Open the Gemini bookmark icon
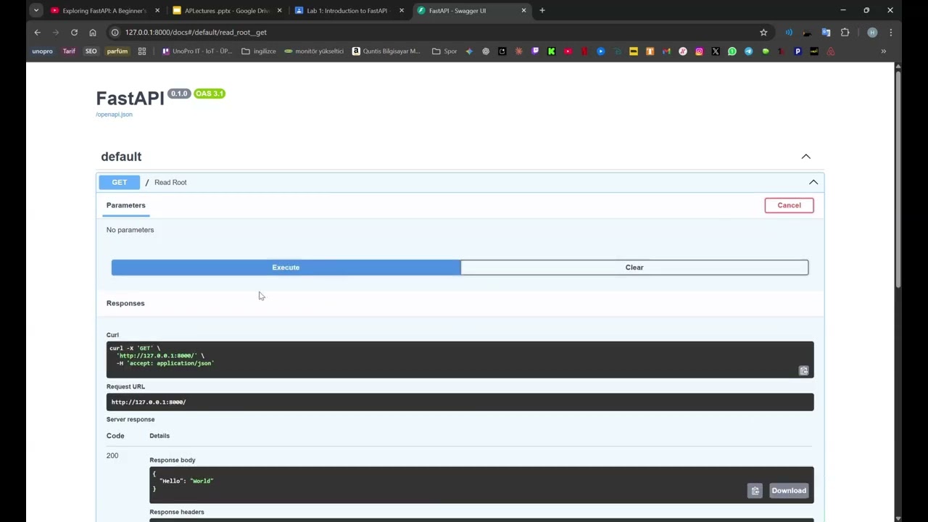The image size is (928, 522). click(x=469, y=51)
